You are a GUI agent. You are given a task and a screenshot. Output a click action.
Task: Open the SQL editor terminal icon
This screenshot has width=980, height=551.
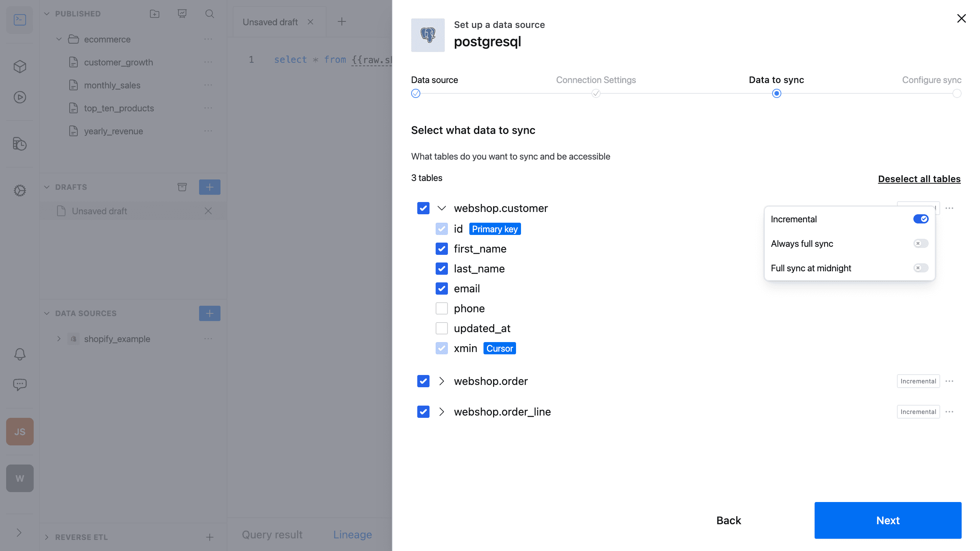point(20,20)
